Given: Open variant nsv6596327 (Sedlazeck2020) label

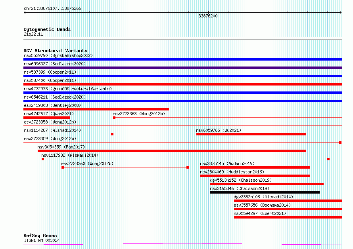Looking at the screenshot, I should [55, 64].
